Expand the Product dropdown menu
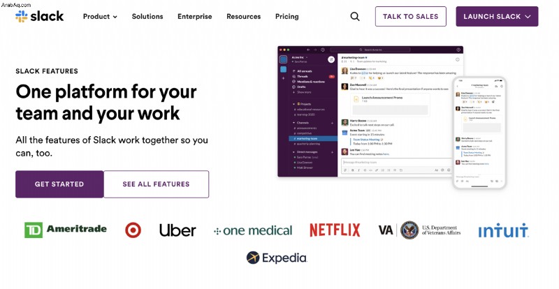This screenshot has height=289, width=559. [100, 16]
